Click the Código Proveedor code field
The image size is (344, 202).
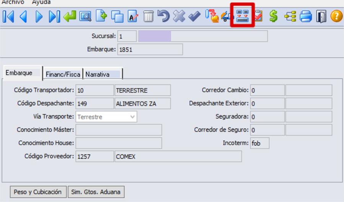(x=95, y=156)
